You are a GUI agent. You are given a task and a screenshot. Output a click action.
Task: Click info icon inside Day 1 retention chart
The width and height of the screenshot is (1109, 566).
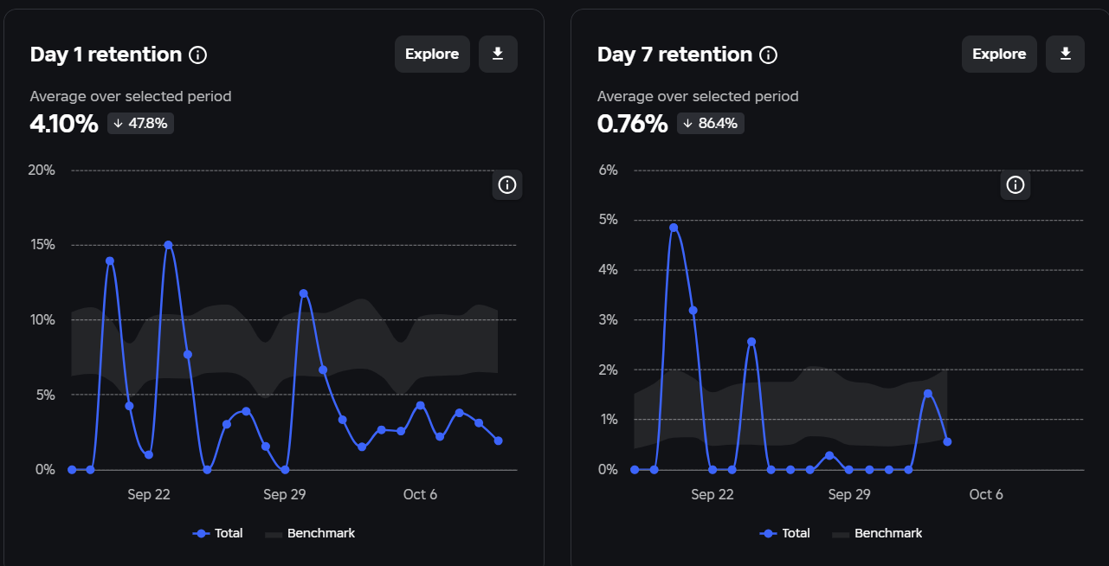tap(507, 184)
